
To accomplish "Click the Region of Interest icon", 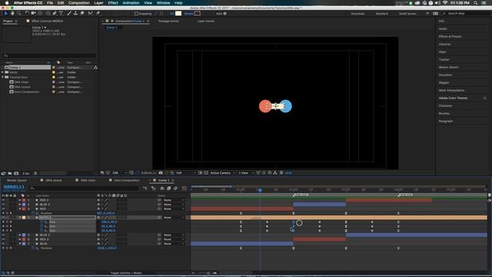I will (x=200, y=172).
